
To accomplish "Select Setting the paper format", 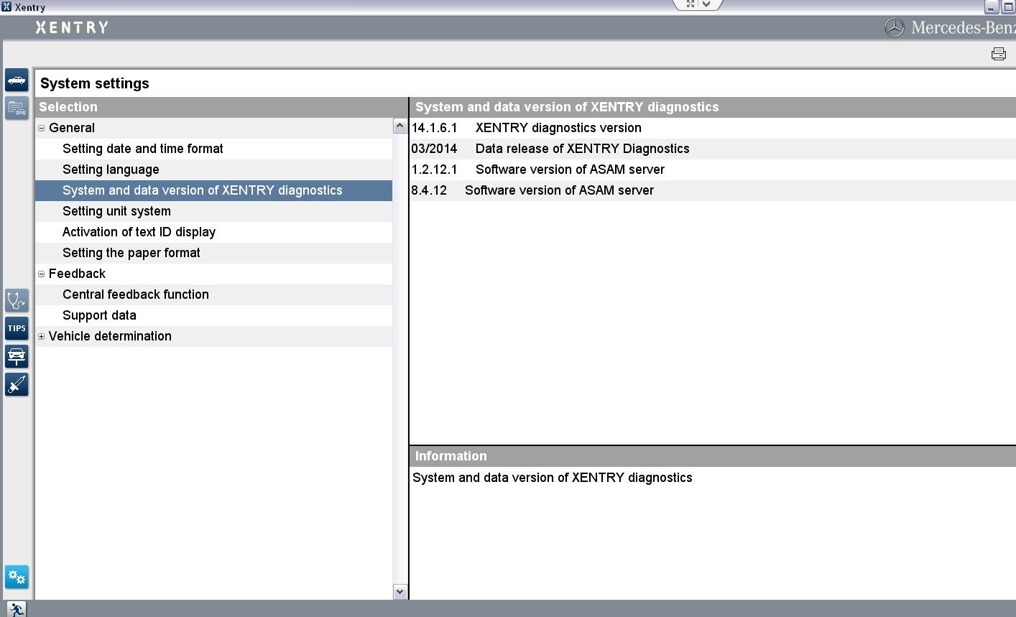I will (x=131, y=253).
